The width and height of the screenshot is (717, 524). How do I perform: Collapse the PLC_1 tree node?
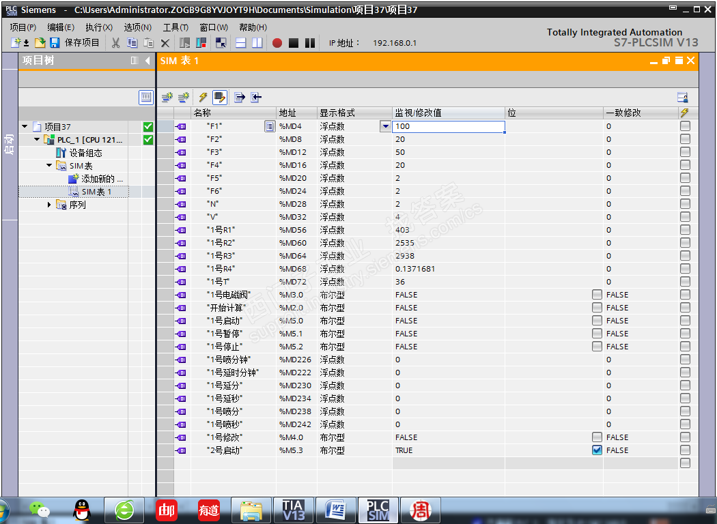[x=37, y=139]
